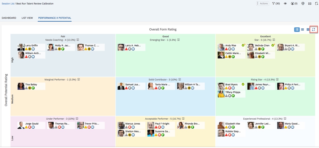Open Larry Griffin's card
The width and height of the screenshot is (319, 148).
[x=31, y=47]
